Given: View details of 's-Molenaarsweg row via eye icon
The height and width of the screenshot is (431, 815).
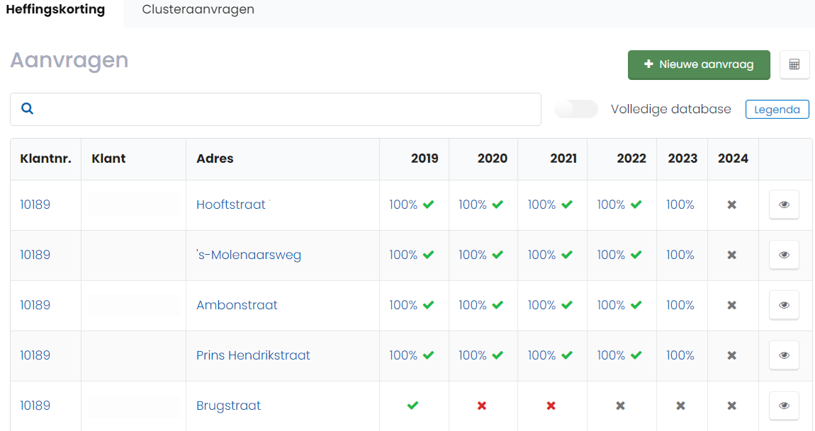Looking at the screenshot, I should (x=784, y=255).
